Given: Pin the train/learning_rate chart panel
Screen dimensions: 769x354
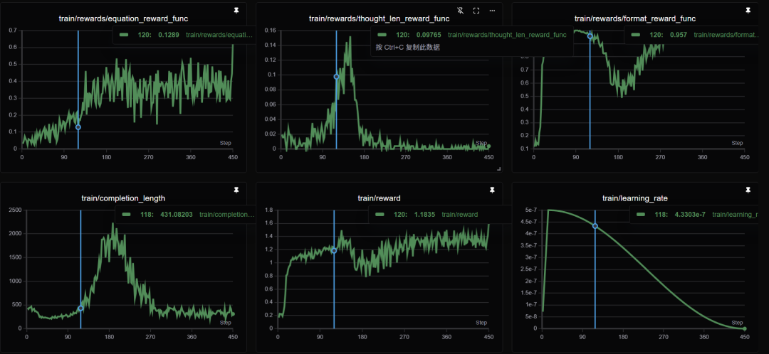Looking at the screenshot, I should pyautogui.click(x=748, y=191).
